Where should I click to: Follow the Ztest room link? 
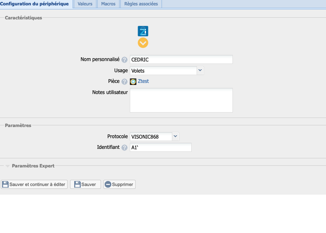click(x=143, y=82)
